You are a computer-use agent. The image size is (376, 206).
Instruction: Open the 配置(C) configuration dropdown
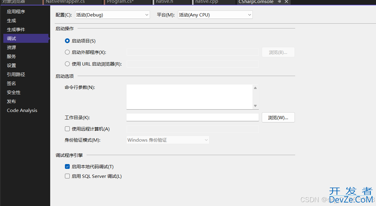(112, 15)
